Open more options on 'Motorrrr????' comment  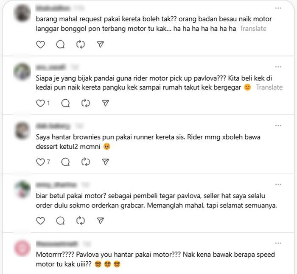278,243
